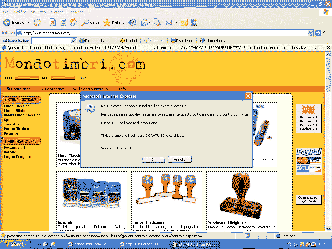Open Preferiti favorites star
The height and width of the screenshot is (249, 332).
[107, 22]
